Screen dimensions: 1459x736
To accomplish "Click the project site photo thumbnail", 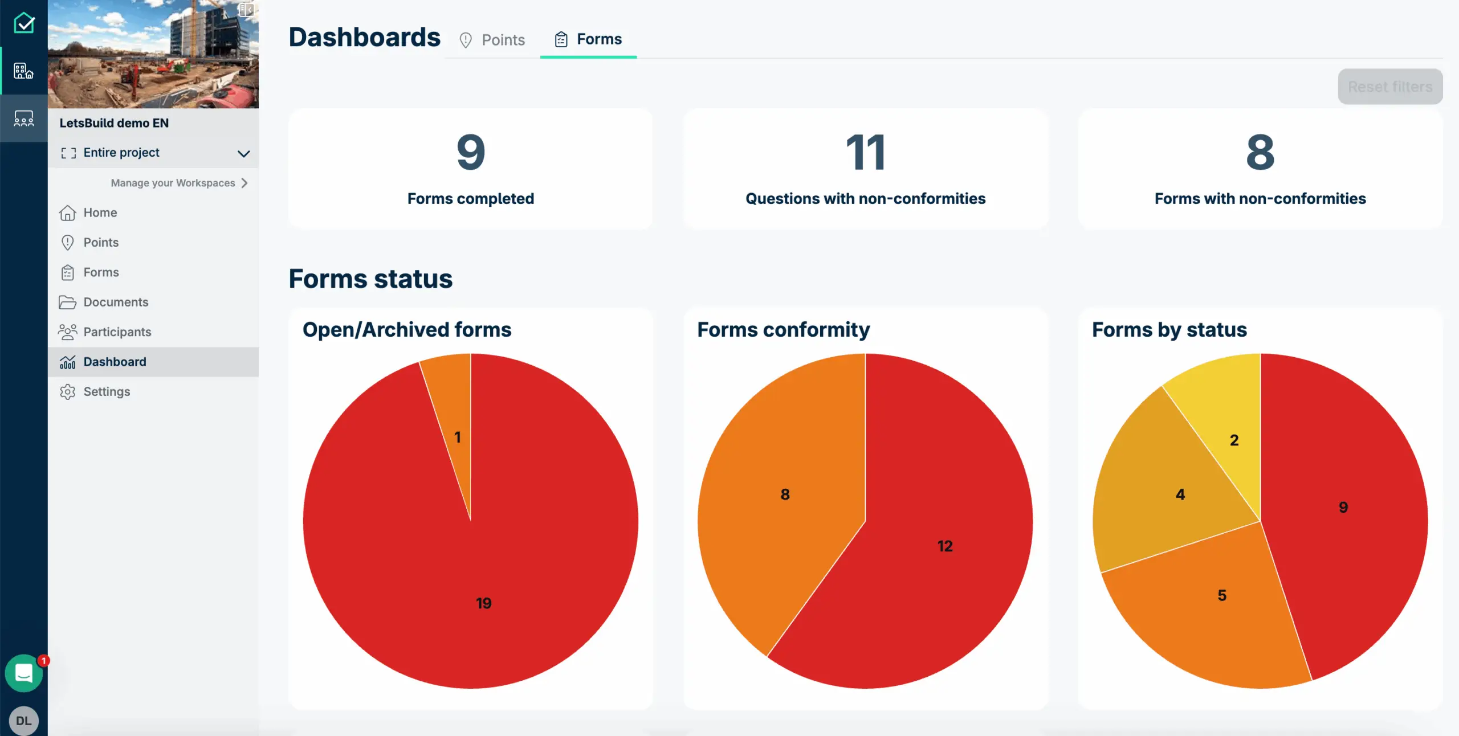I will 153,54.
